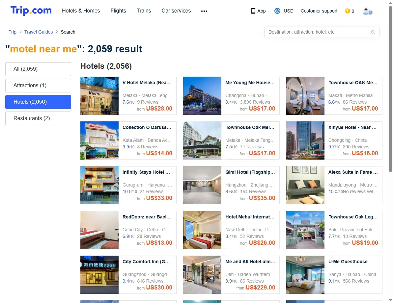The width and height of the screenshot is (393, 303).
Task: Open RedDoorz near Baclayon photo thumbnail
Action: 99,230
